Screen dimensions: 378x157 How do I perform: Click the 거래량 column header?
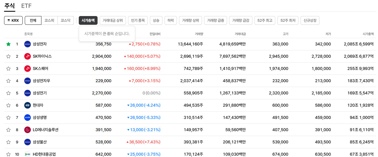pyautogui.click(x=199, y=34)
